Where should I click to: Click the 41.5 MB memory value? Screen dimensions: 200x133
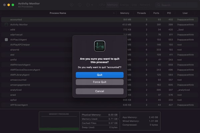click(127, 25)
